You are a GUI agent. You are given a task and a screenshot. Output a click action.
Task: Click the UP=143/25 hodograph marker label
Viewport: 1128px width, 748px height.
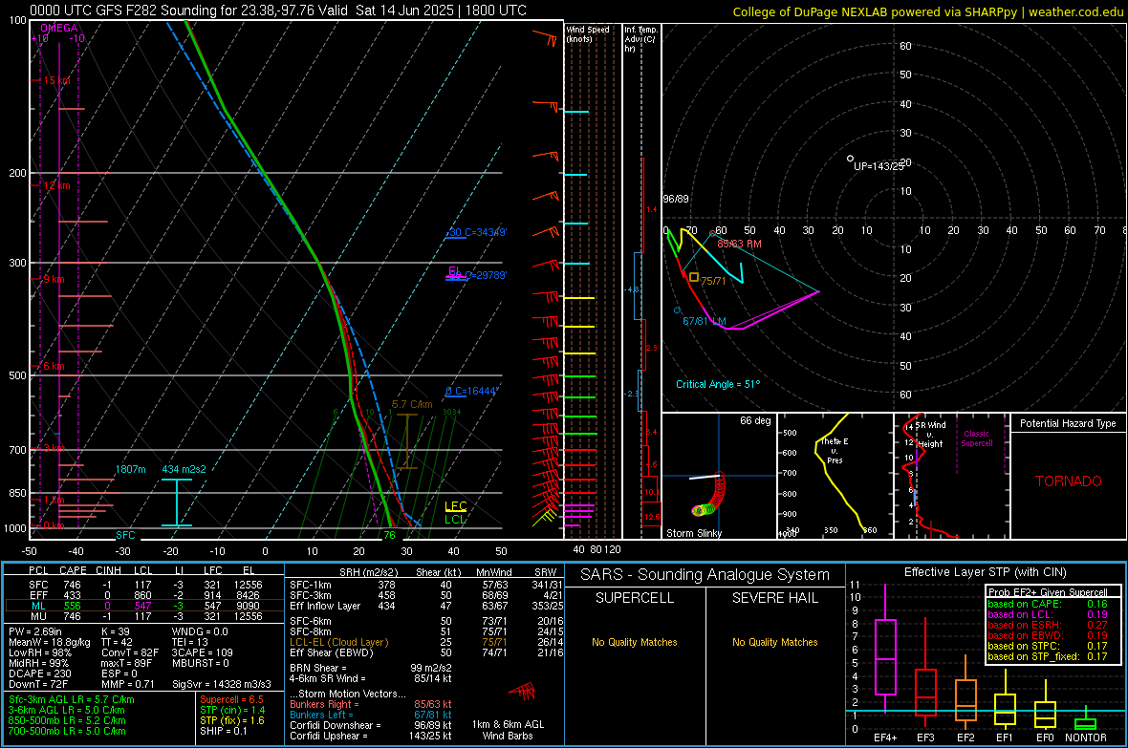(879, 166)
